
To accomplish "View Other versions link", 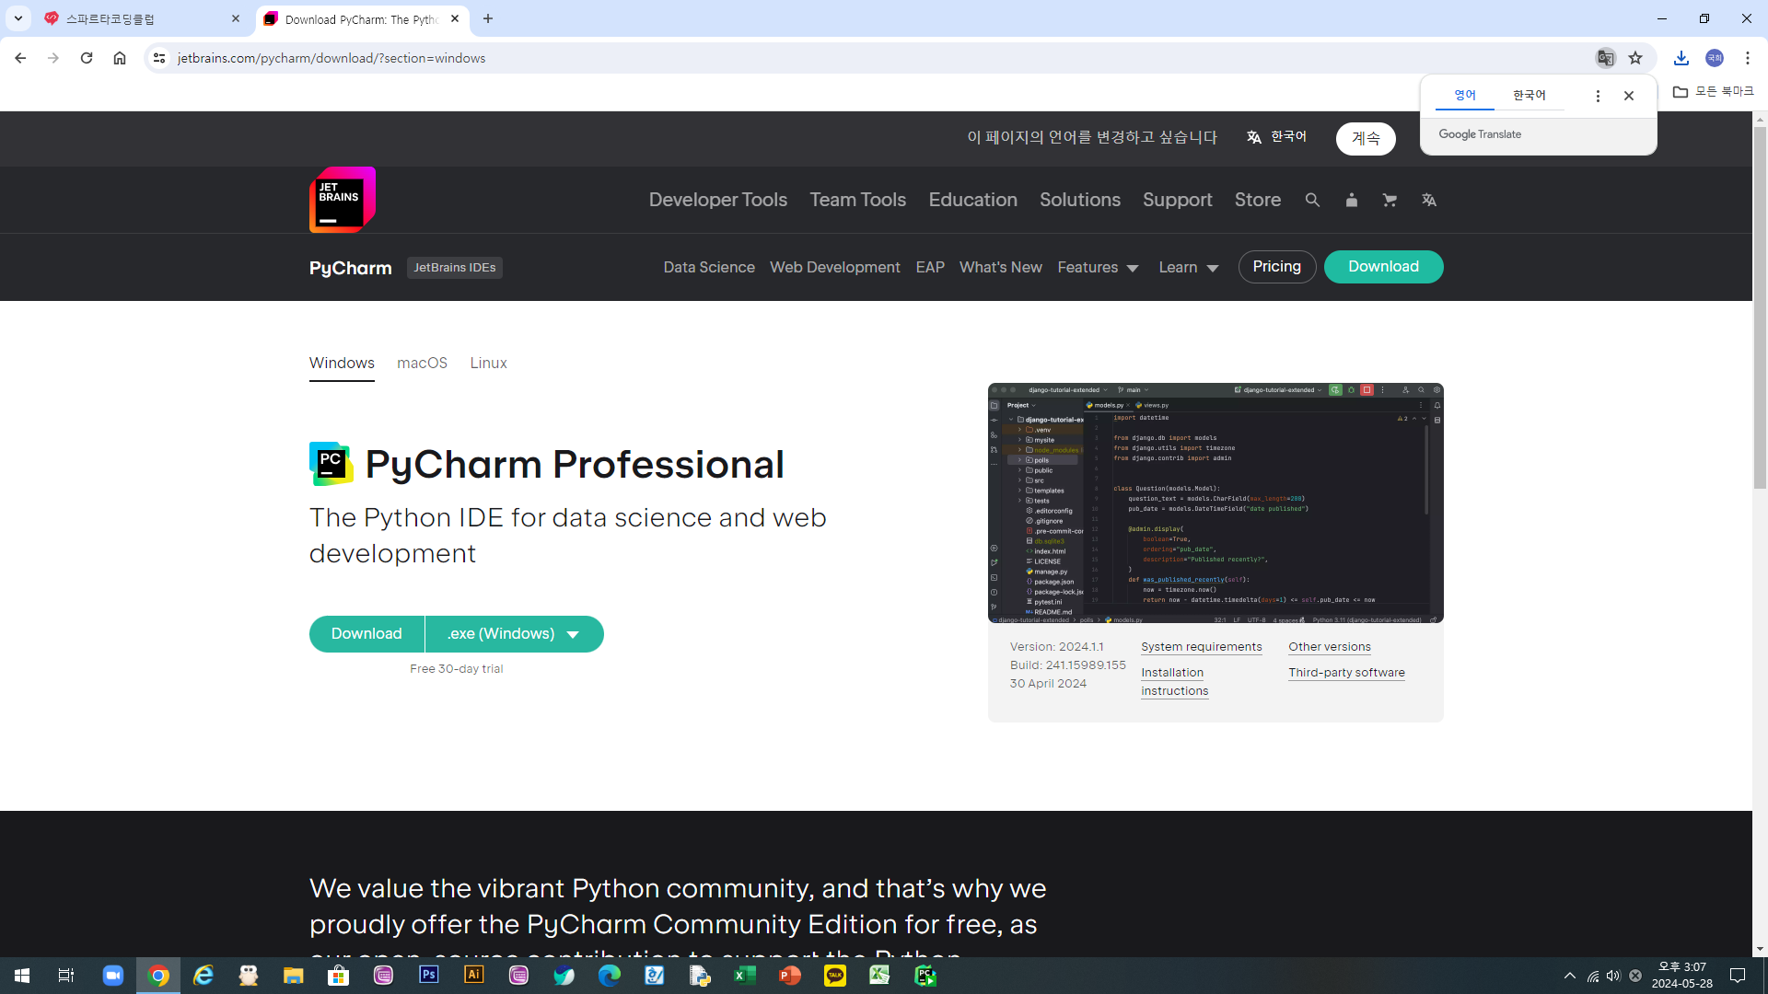I will (1330, 647).
